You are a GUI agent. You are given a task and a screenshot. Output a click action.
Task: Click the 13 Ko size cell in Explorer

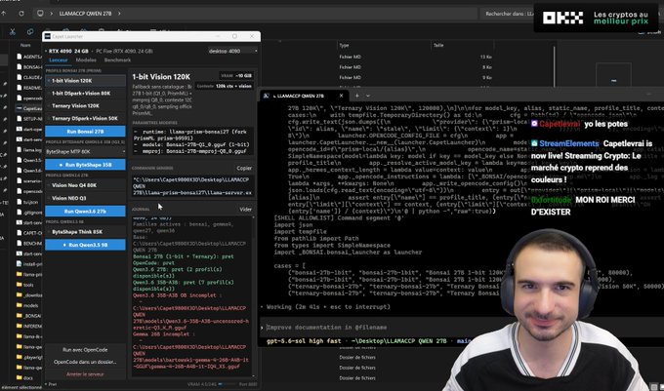coord(485,57)
